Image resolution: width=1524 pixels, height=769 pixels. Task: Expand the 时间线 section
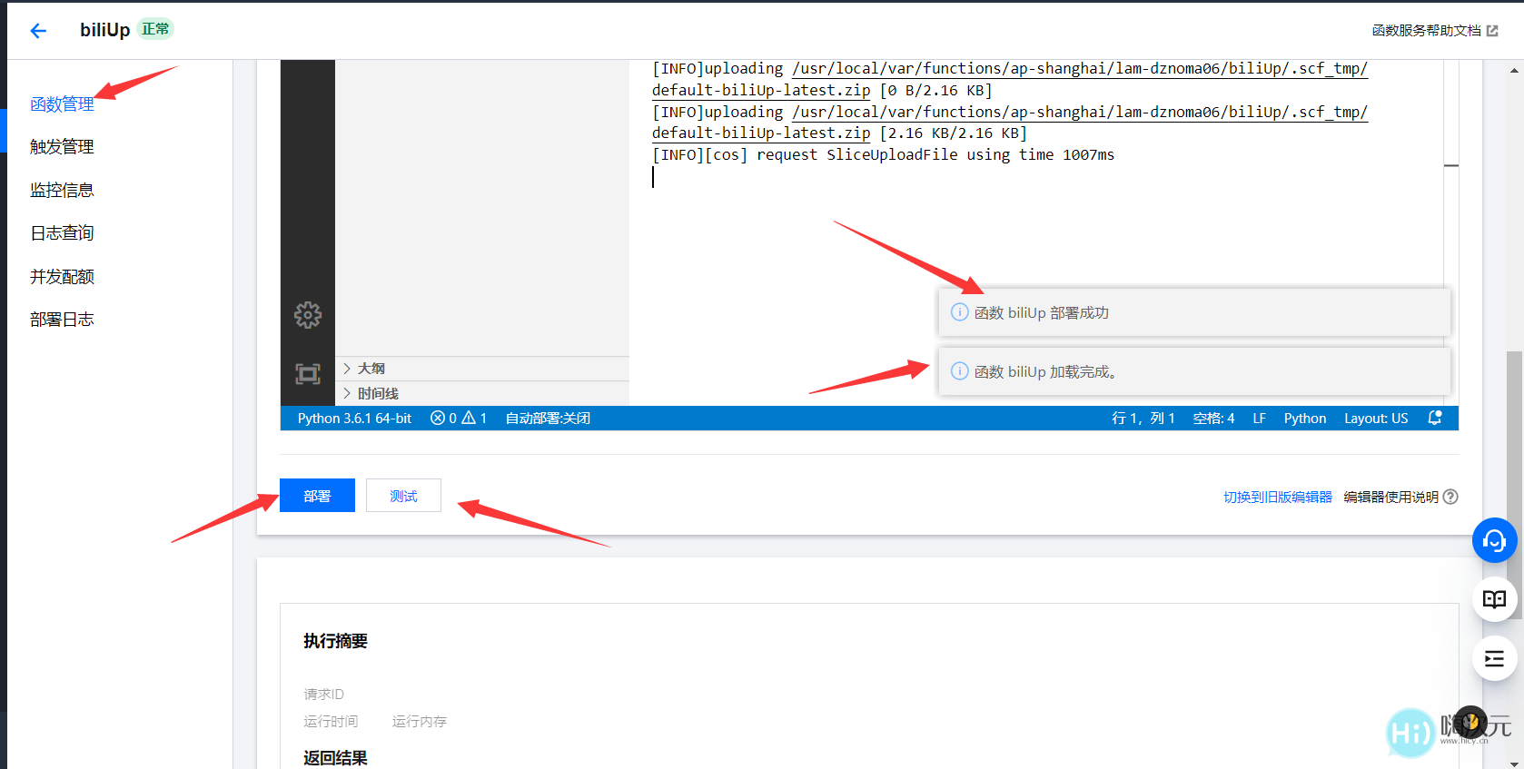click(x=482, y=393)
